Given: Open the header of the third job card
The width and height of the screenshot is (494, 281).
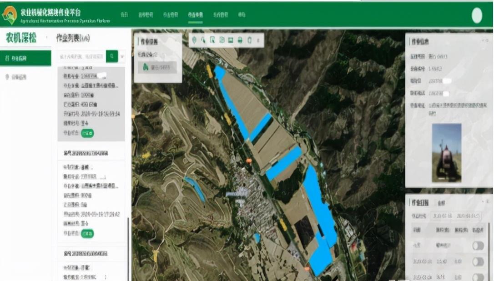Looking at the screenshot, I should 91,254.
